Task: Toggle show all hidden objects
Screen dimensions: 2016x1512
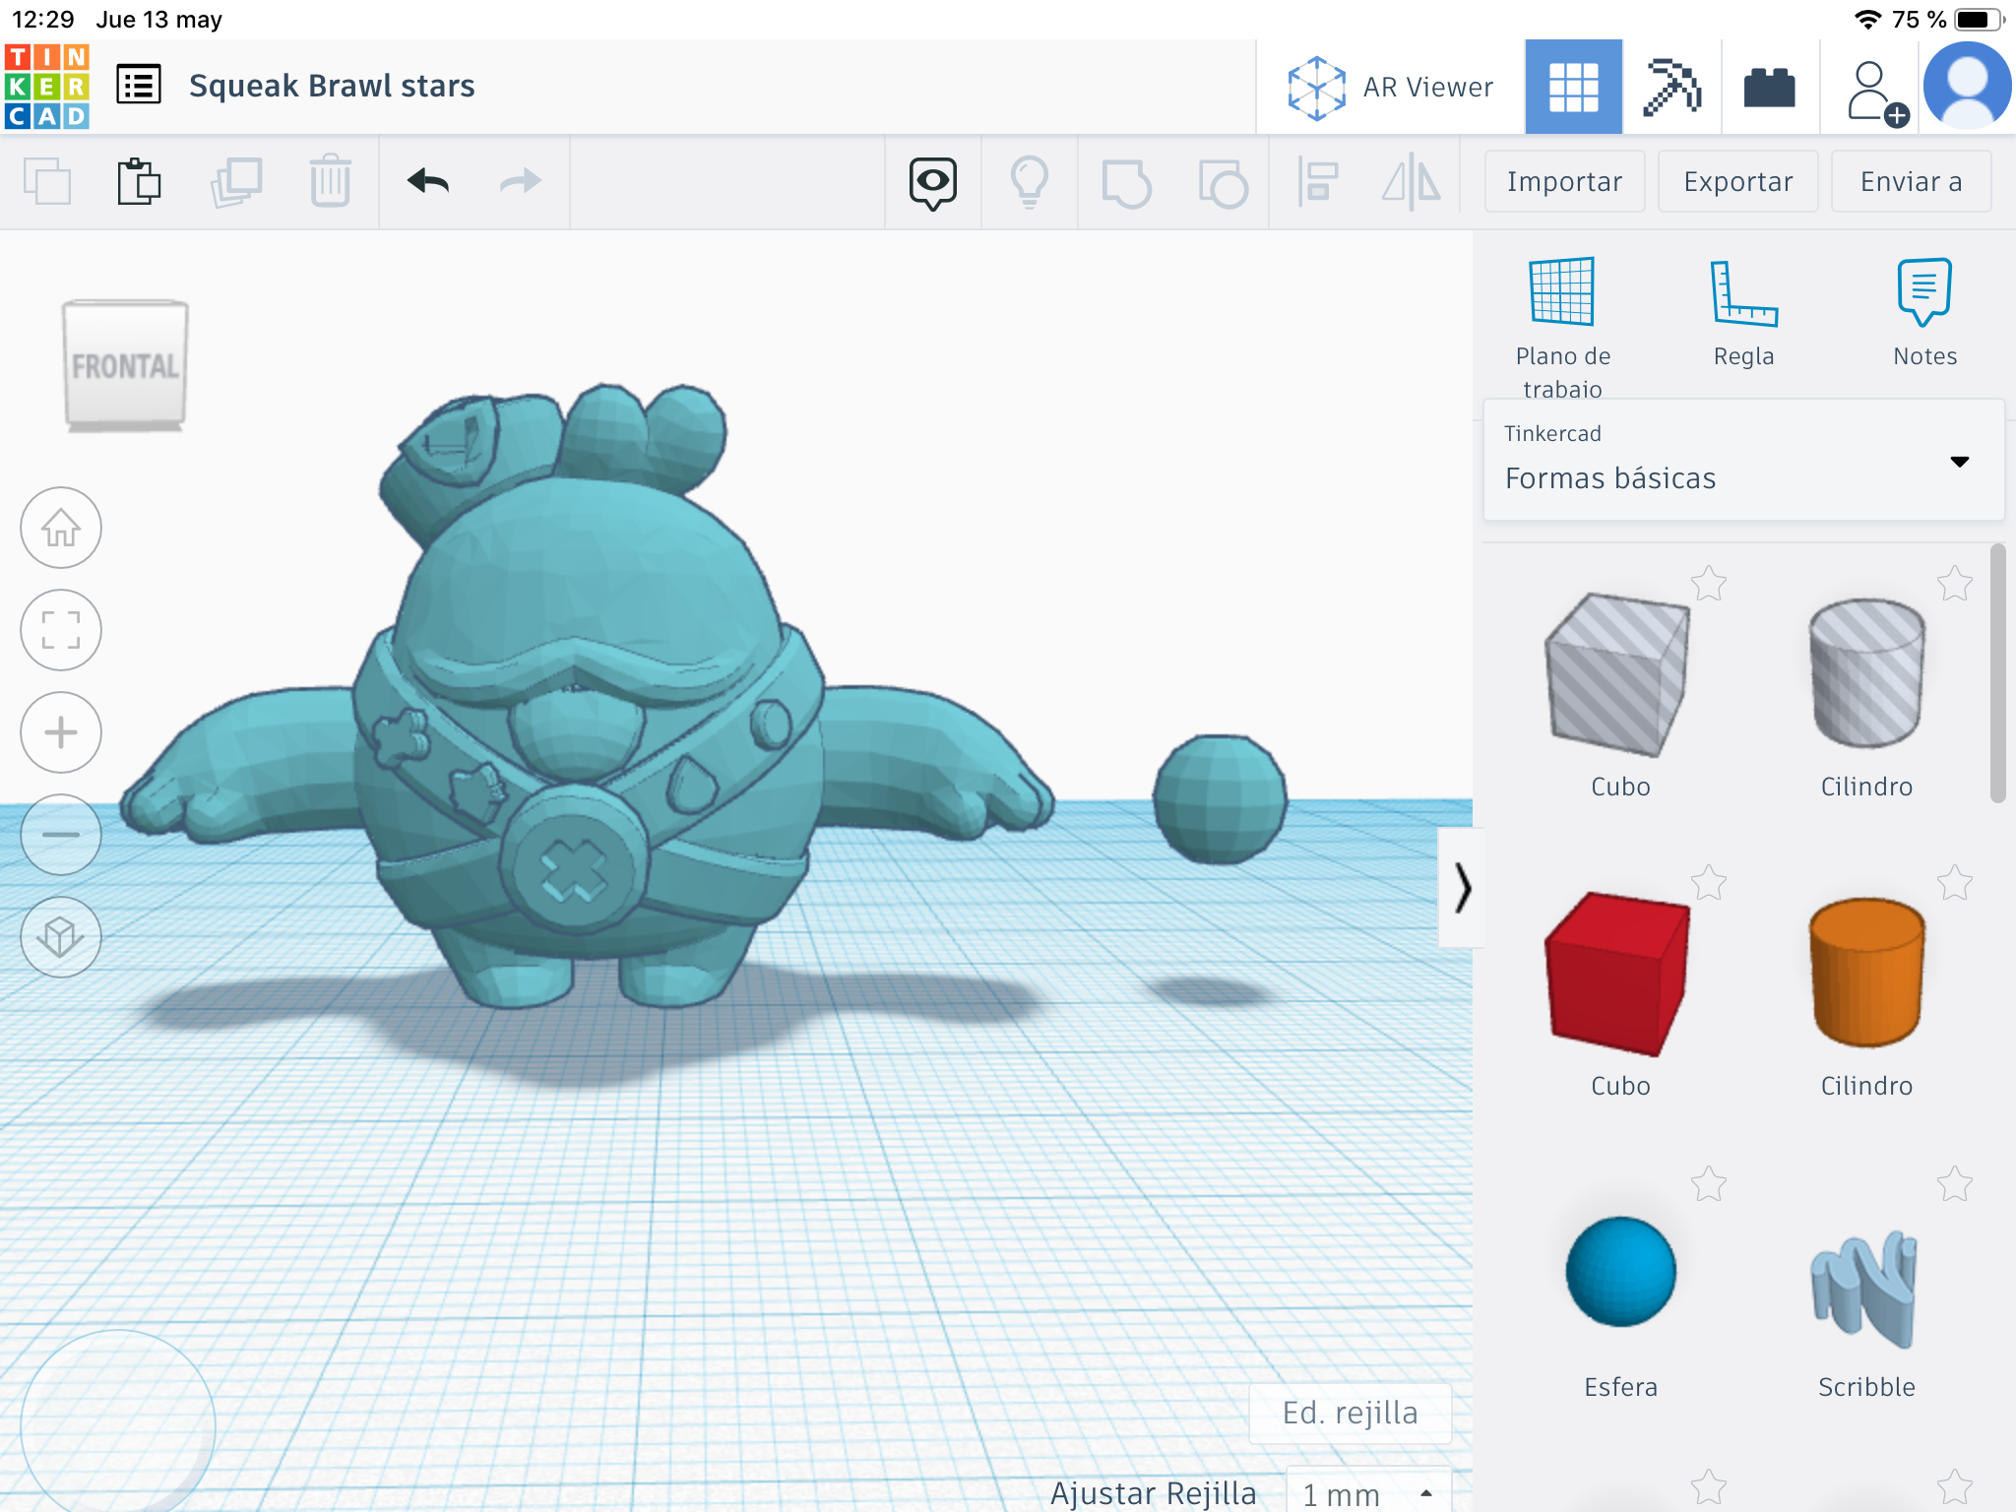Action: click(931, 181)
